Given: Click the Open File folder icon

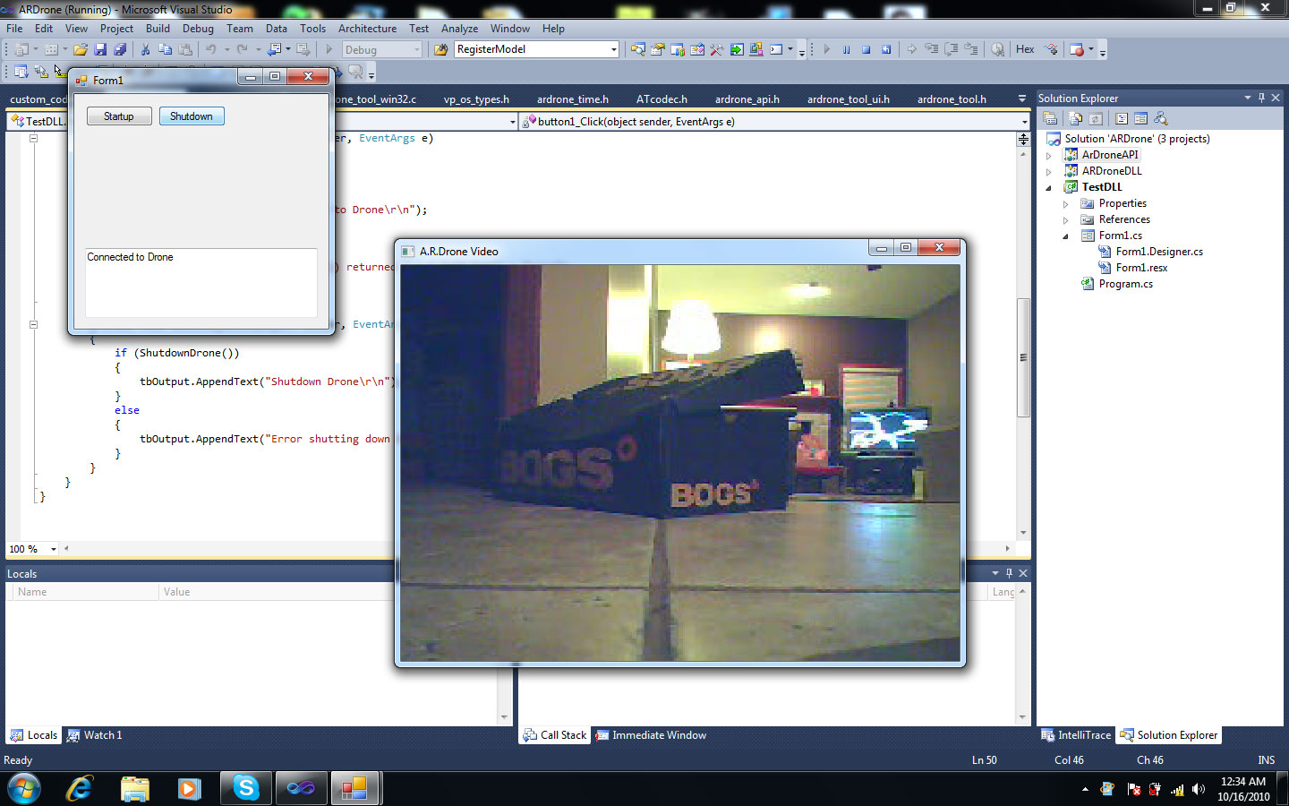Looking at the screenshot, I should 81,50.
